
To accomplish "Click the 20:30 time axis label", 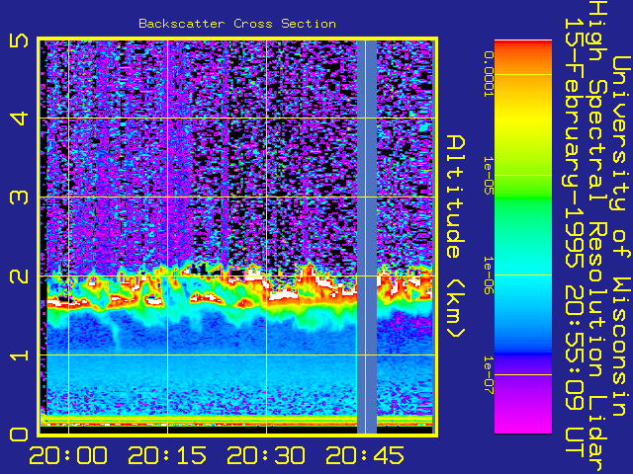I will pos(266,455).
